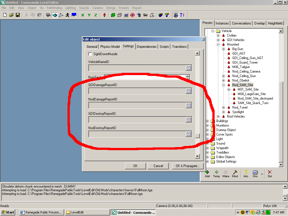Open the Xtra dropdown arrow
The image size is (288, 216).
(262, 174)
